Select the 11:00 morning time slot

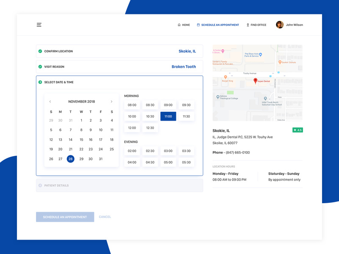168,116
